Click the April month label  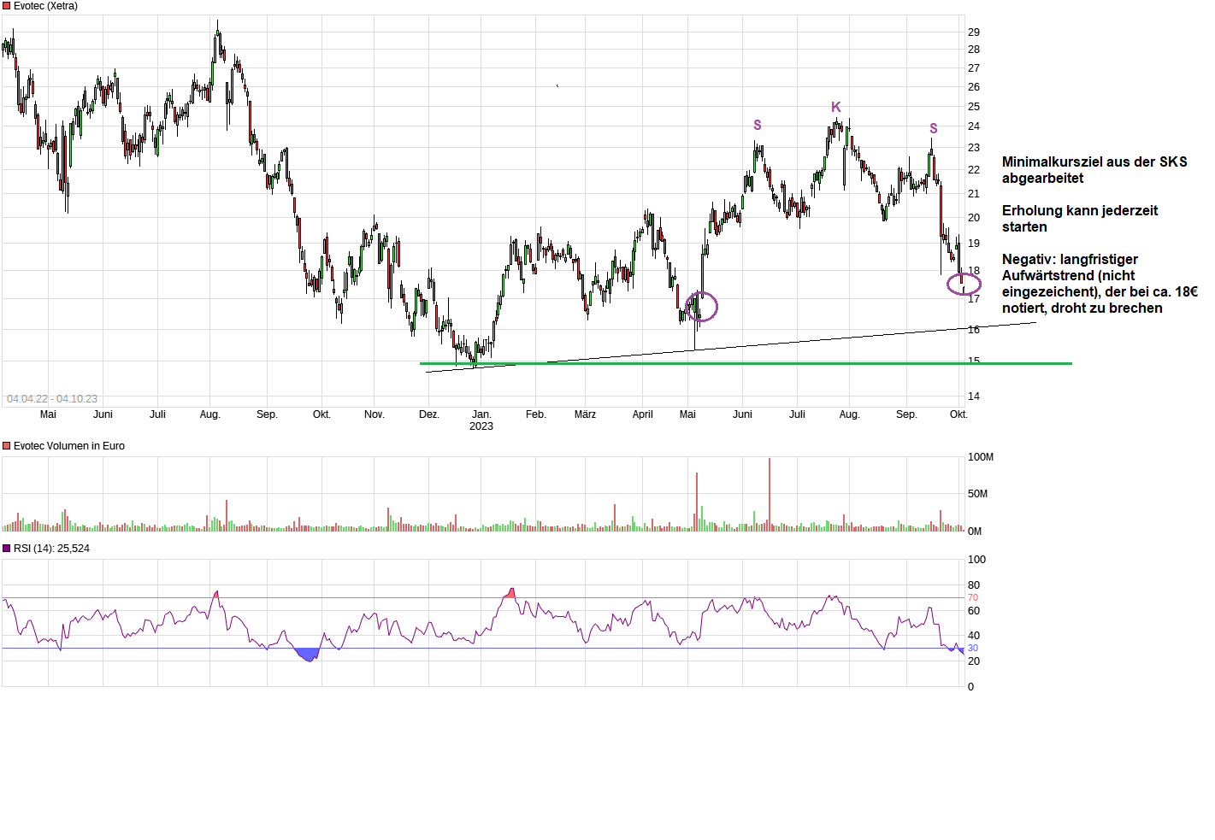(643, 414)
